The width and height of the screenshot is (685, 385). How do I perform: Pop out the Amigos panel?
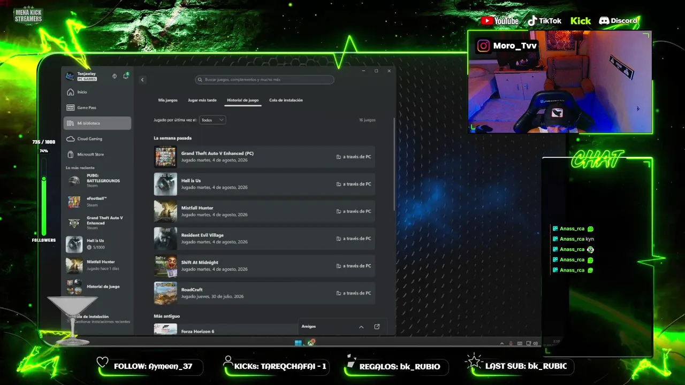point(377,327)
